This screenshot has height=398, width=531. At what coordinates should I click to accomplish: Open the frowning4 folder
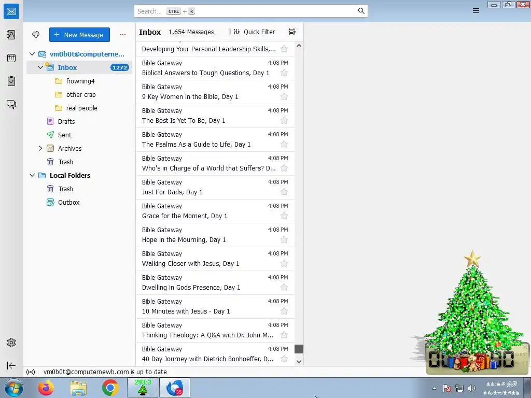79,81
